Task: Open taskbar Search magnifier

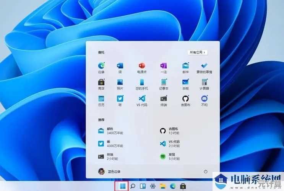Action: click(x=133, y=186)
